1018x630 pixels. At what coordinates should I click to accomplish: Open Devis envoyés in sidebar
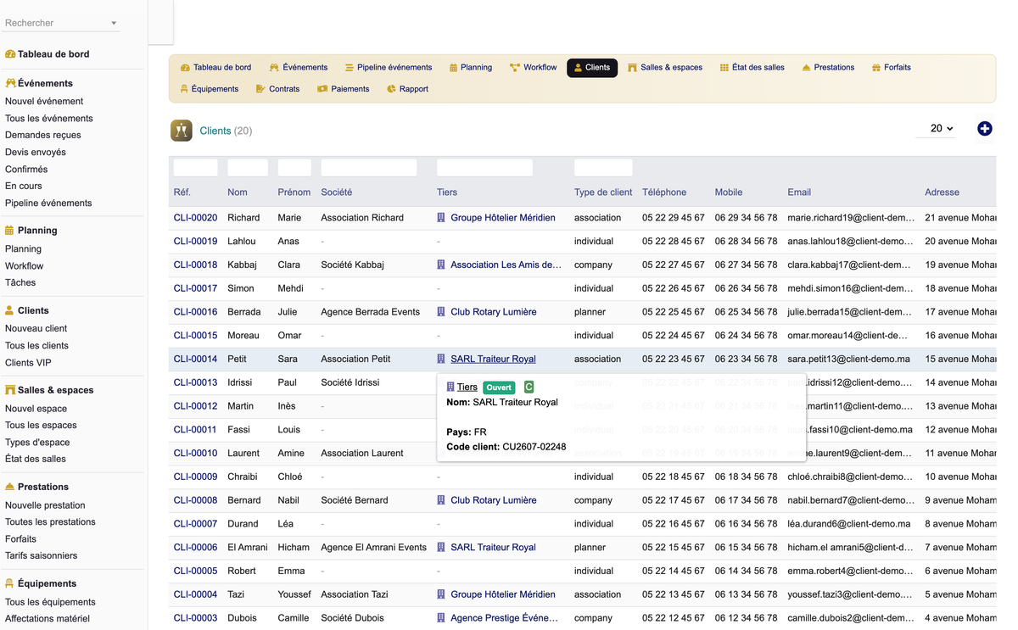point(36,153)
